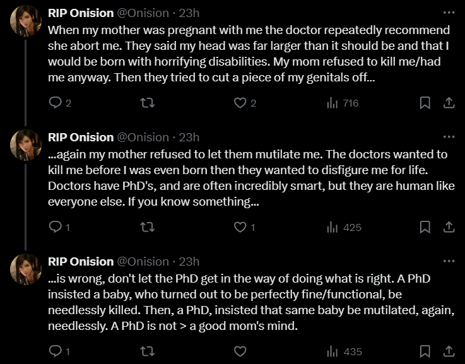Viewport: 465px width, 364px height.
Task: Like the second tweet with 1 like
Action: (240, 227)
